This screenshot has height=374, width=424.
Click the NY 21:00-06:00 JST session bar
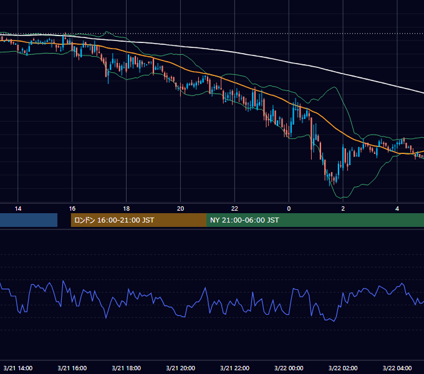315,220
